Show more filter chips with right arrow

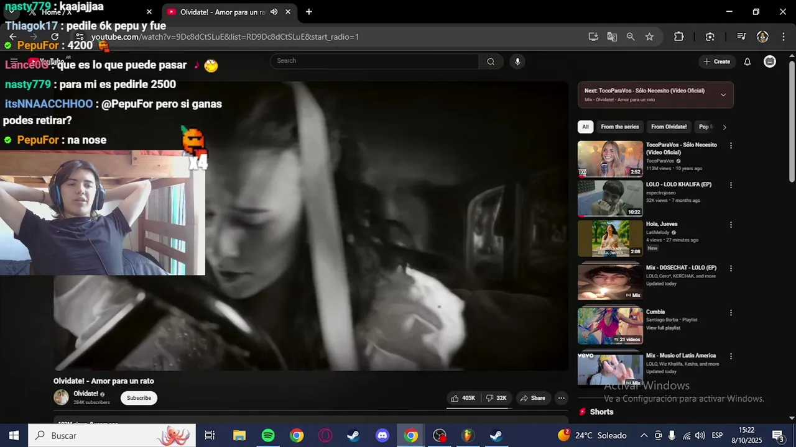tap(724, 127)
